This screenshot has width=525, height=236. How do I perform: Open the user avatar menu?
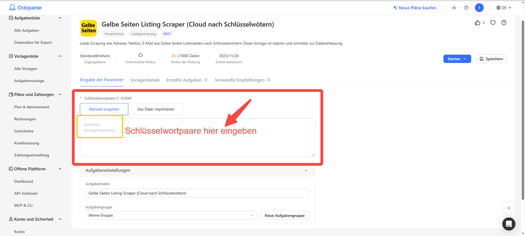(479, 7)
